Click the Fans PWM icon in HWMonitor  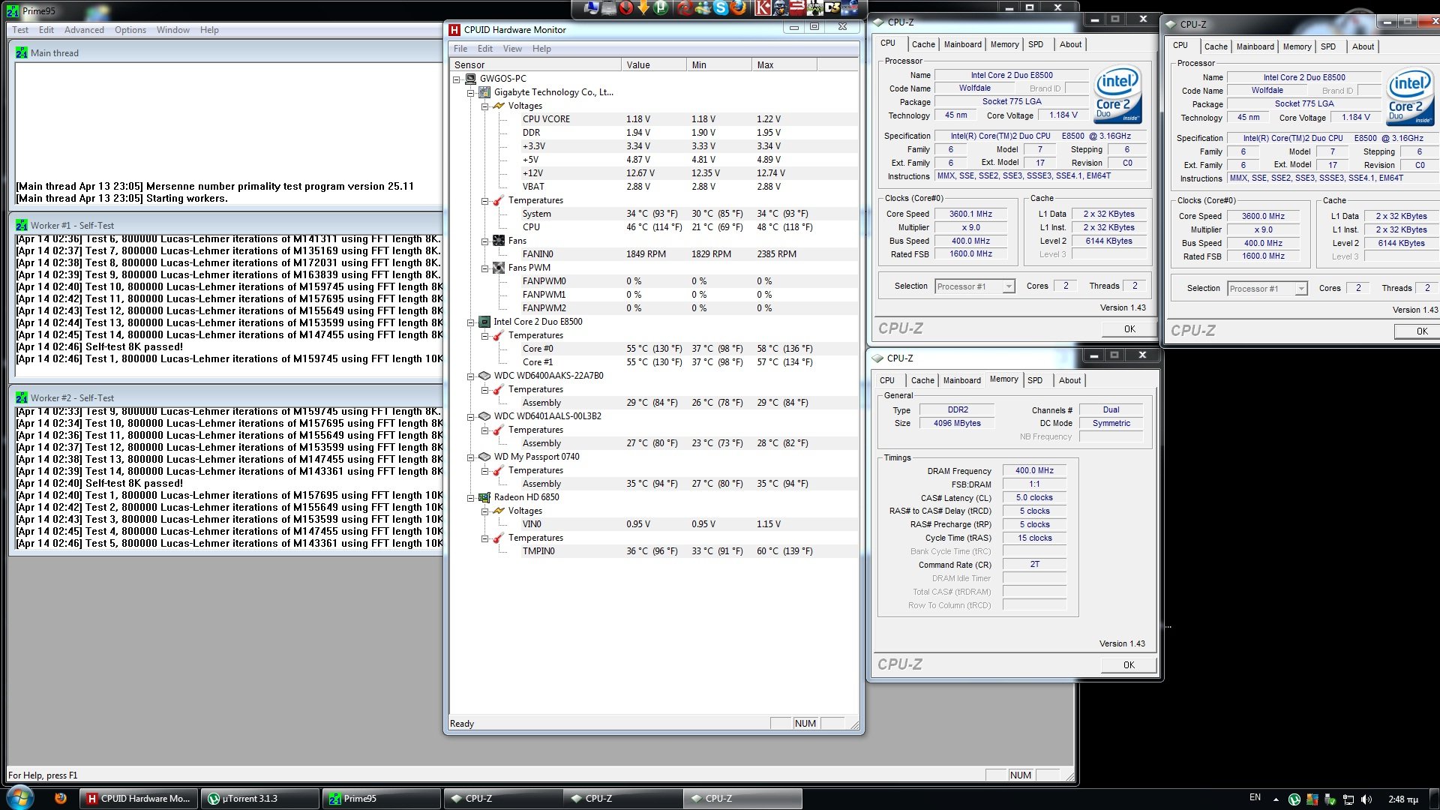(x=499, y=268)
